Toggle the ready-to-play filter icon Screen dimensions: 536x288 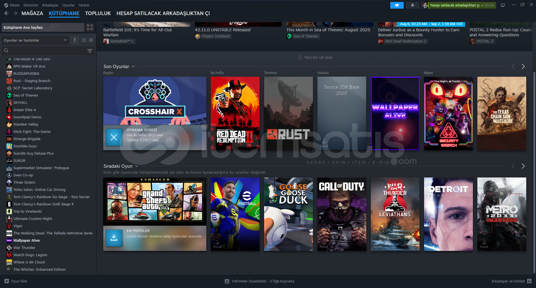[x=91, y=40]
